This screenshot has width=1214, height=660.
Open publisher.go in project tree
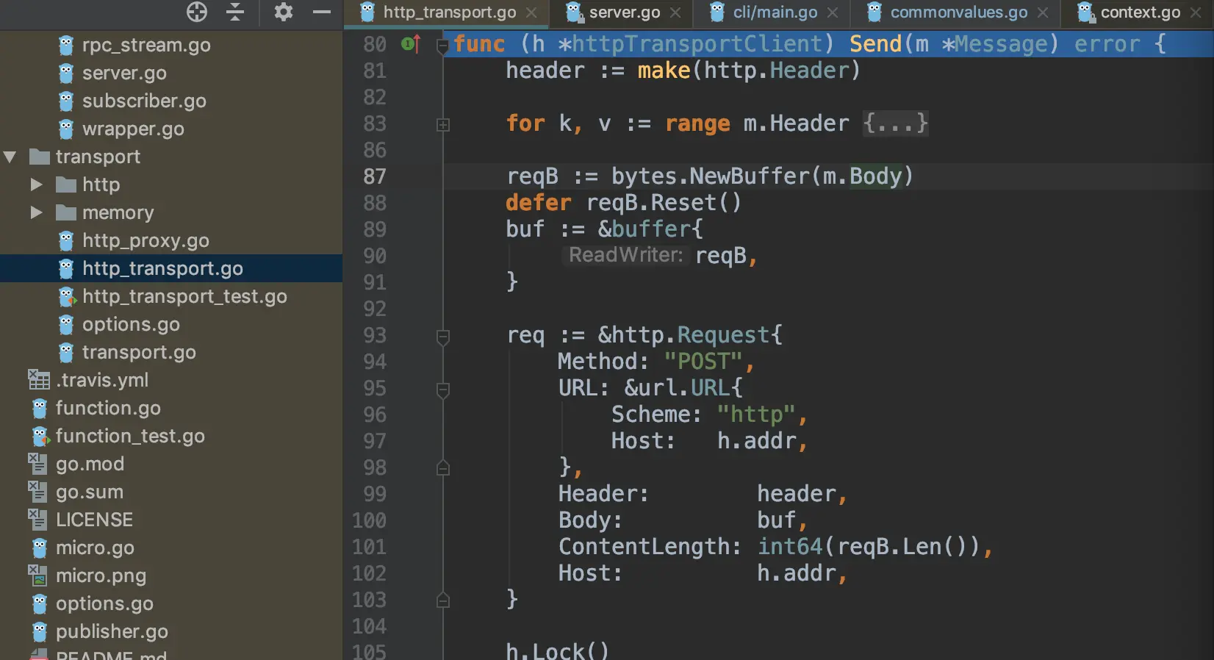point(112,631)
